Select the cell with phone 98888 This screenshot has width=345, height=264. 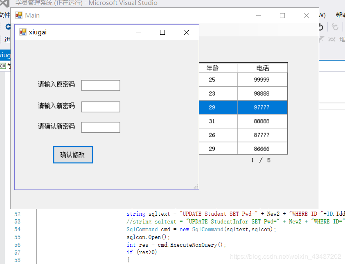click(x=262, y=93)
